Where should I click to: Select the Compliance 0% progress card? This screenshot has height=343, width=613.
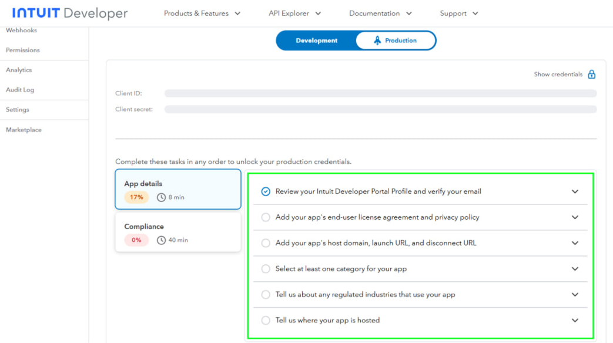177,233
